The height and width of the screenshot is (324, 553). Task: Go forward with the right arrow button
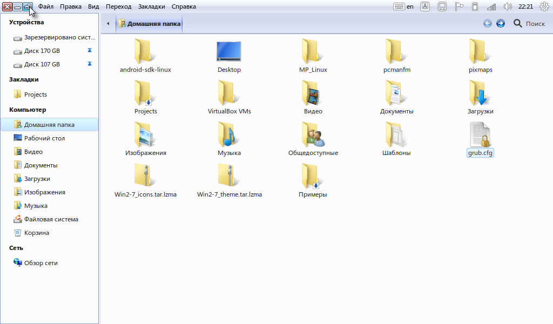501,24
